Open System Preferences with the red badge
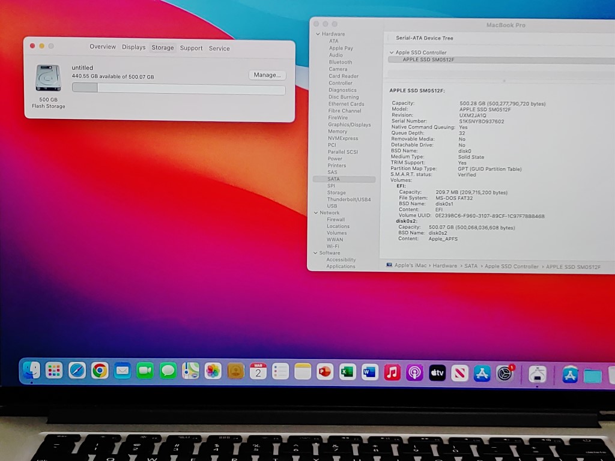 [x=505, y=373]
